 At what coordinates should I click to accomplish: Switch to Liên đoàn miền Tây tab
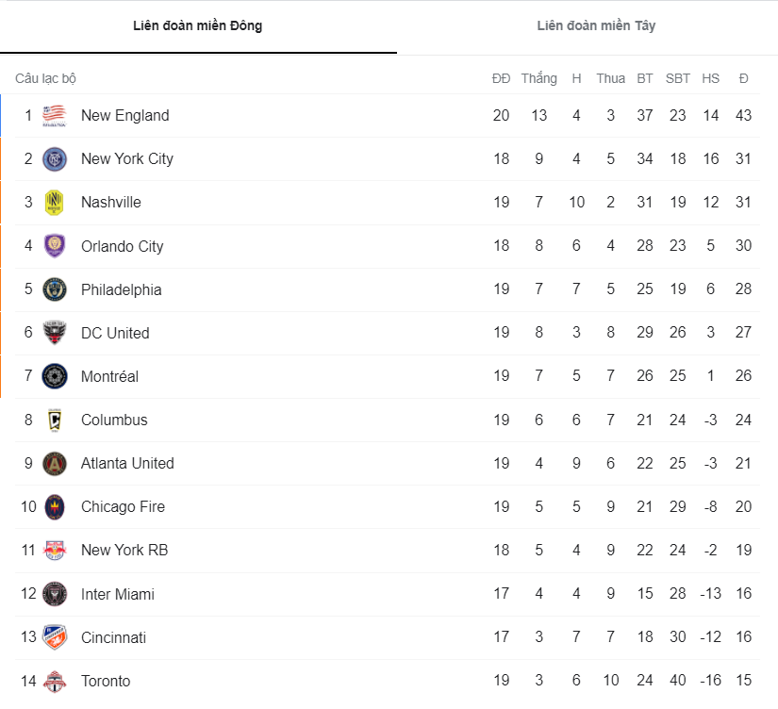coord(595,26)
